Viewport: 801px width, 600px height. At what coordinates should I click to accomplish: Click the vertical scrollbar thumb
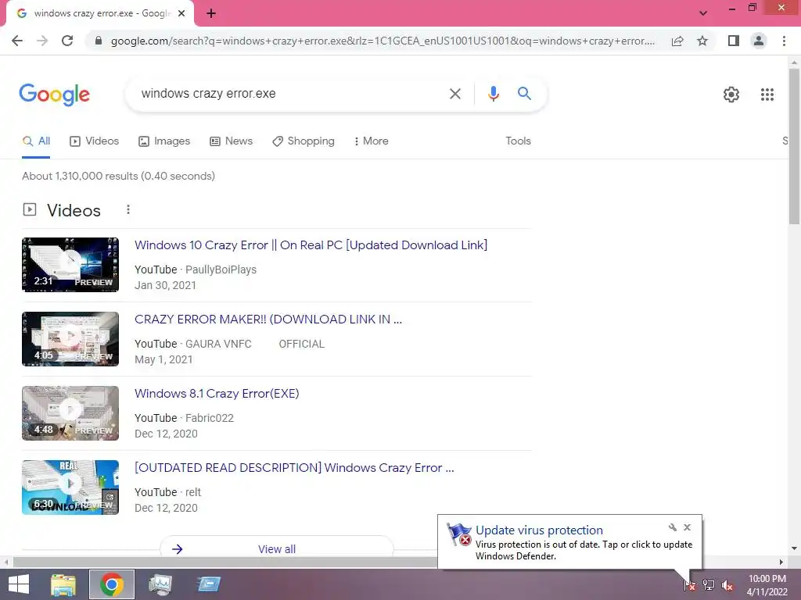[x=794, y=145]
